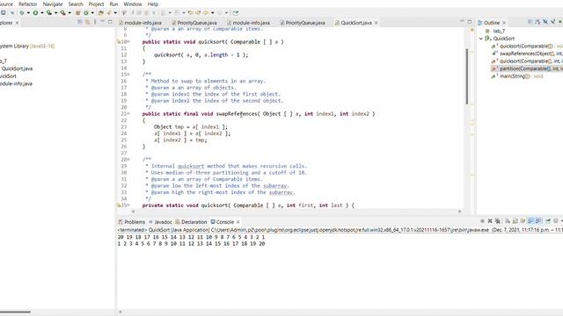The height and width of the screenshot is (316, 563).
Task: Minimize the editor area with its minimize icon
Action: click(462, 22)
